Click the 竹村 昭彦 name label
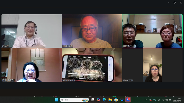This screenshot has height=103, width=184. (68, 46)
